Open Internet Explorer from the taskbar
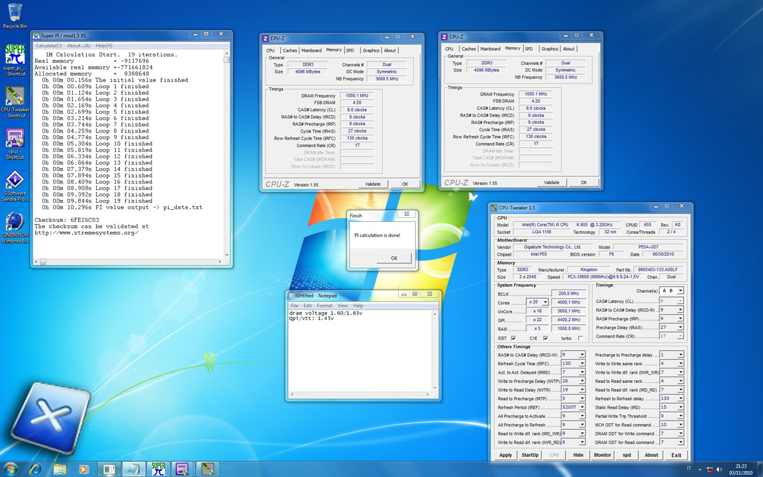The width and height of the screenshot is (763, 477). click(x=35, y=468)
